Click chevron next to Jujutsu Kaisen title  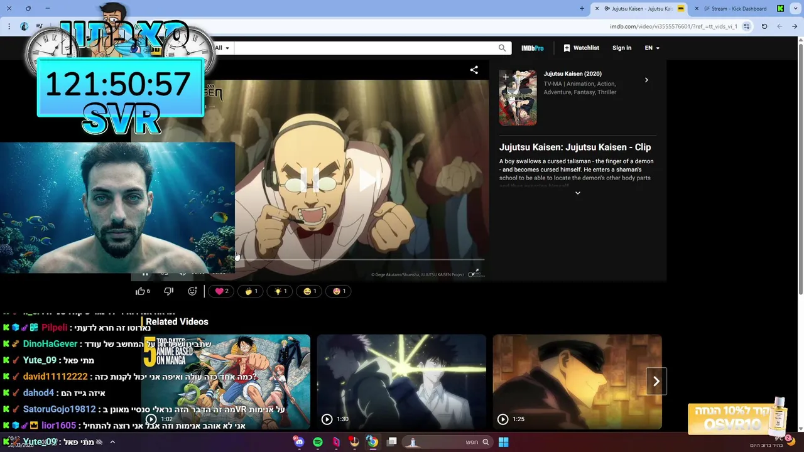tap(646, 80)
